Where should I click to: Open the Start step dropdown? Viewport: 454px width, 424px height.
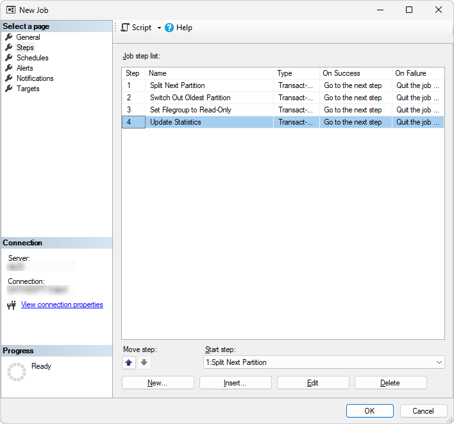(x=439, y=362)
